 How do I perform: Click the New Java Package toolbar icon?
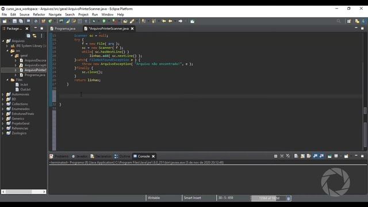click(44, 21)
